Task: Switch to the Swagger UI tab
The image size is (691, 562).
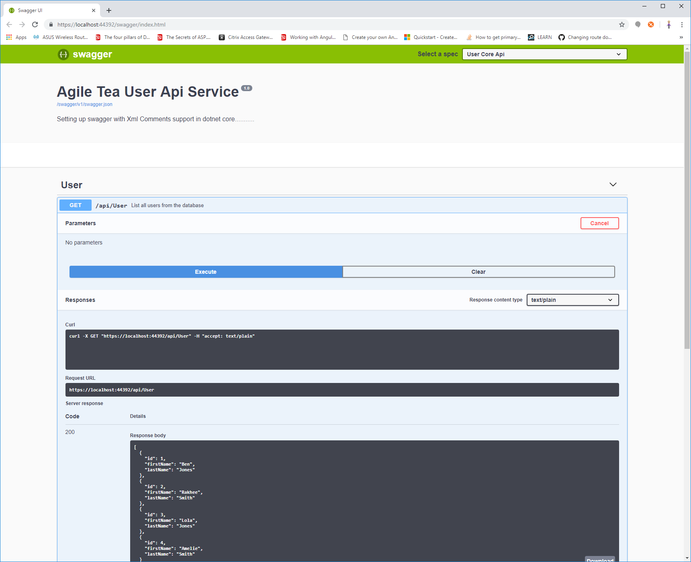Action: pyautogui.click(x=48, y=10)
